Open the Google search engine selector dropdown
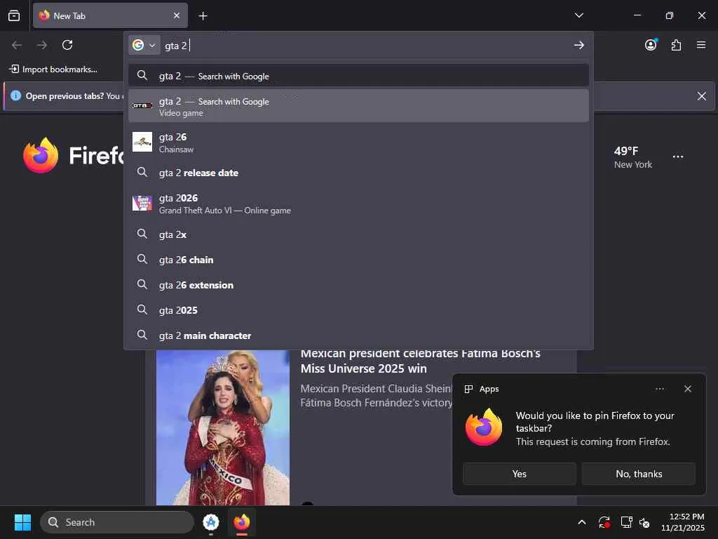Viewport: 718px width, 539px height. coord(144,45)
